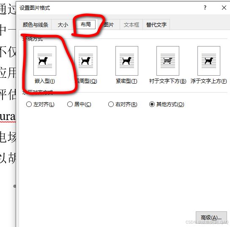Click the 嵌入型(I) label text

pyautogui.click(x=45, y=81)
